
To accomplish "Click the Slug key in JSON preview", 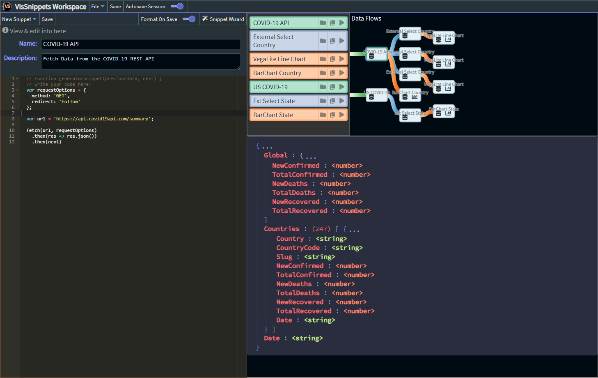I will 284,257.
